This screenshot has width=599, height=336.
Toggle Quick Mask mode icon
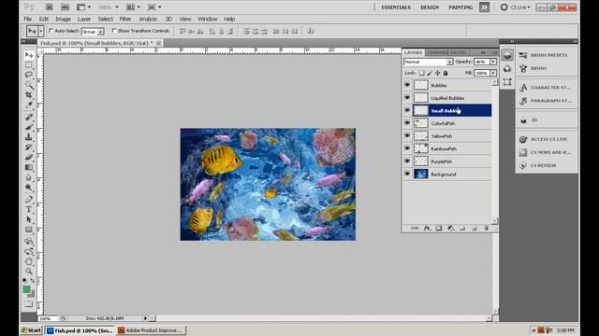click(29, 304)
